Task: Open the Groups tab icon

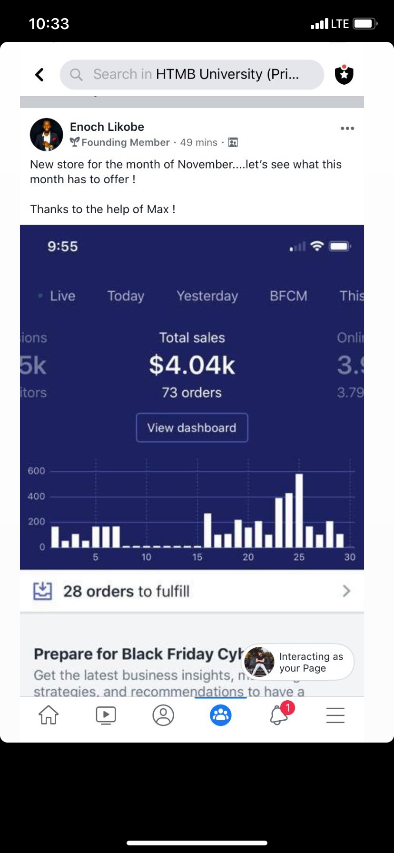Action: point(220,715)
